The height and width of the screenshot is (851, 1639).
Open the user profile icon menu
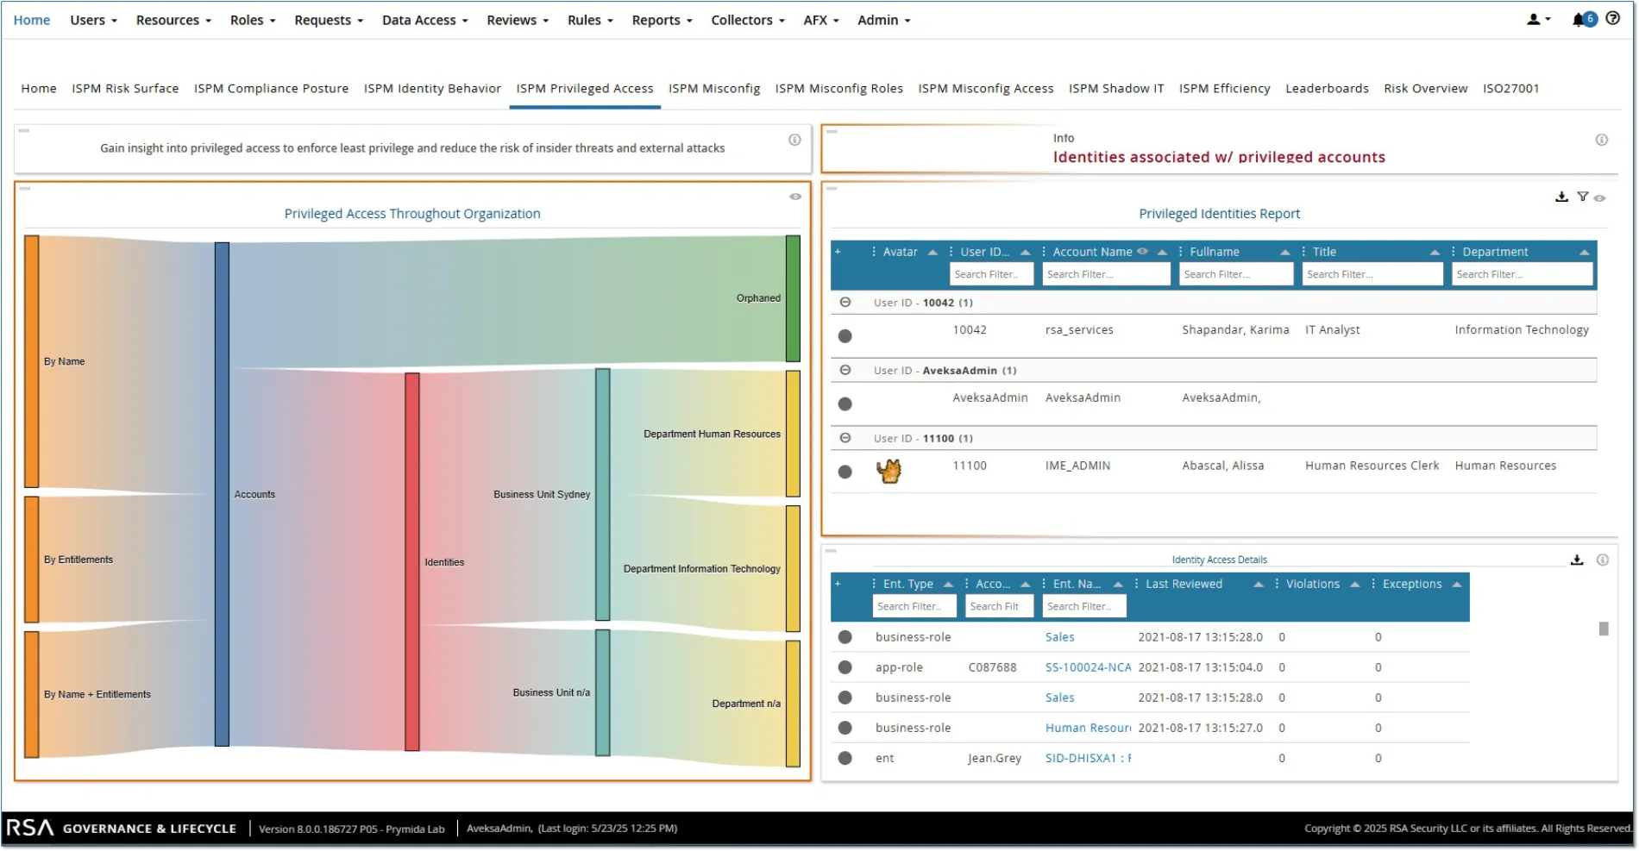coord(1538,19)
